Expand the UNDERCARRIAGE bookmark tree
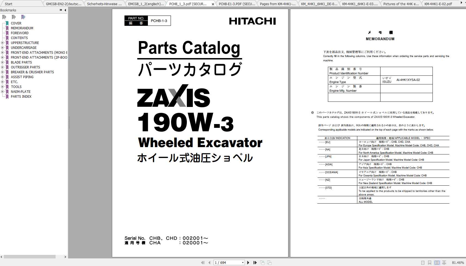This screenshot has height=266, width=466. (2, 47)
